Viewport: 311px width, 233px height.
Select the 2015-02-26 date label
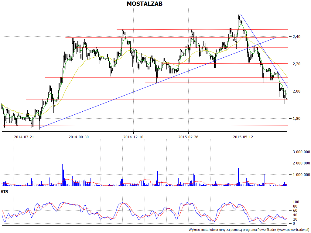coord(188,137)
